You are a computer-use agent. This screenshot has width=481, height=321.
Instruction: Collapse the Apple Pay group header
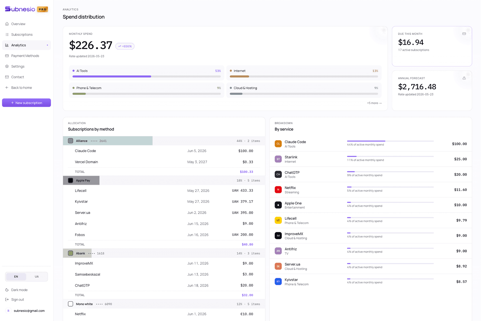coord(164,180)
